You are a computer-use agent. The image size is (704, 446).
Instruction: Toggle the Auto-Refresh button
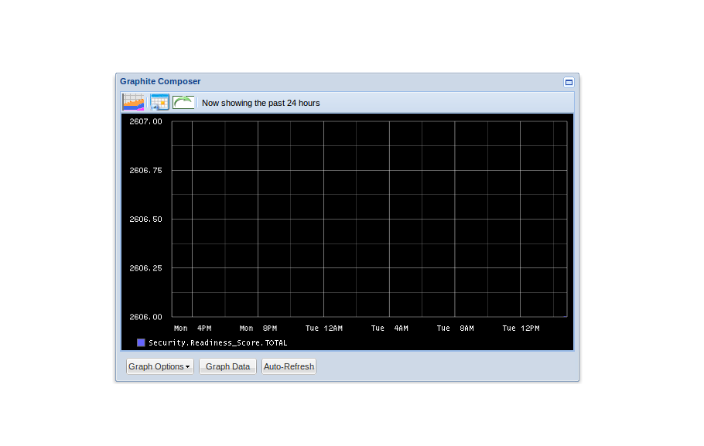(289, 366)
